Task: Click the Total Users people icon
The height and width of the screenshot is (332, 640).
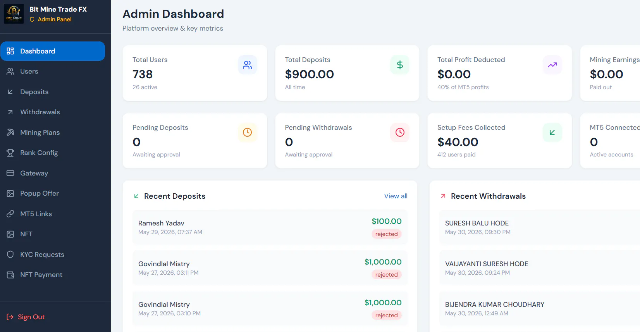Action: click(x=248, y=65)
